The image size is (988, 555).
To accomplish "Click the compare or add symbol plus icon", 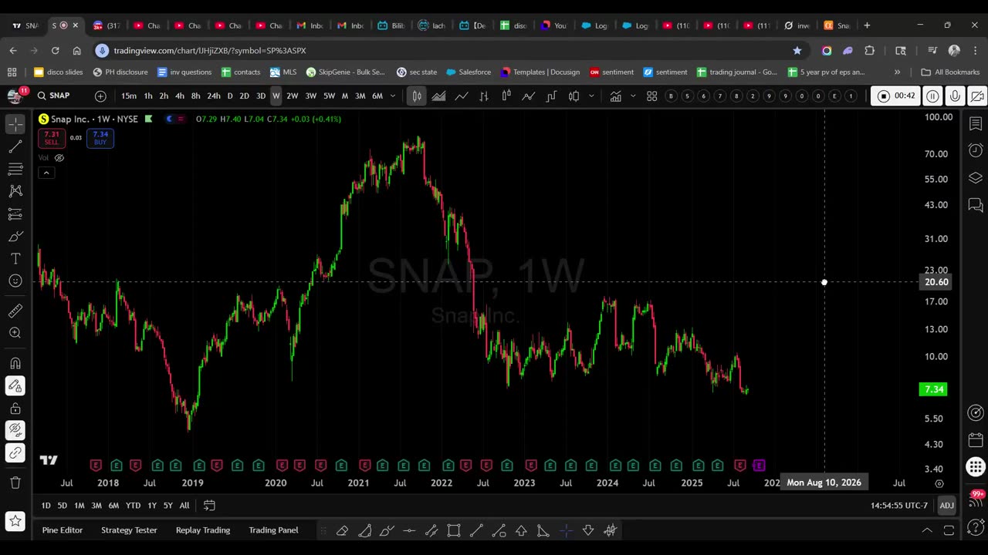I will coord(100,96).
